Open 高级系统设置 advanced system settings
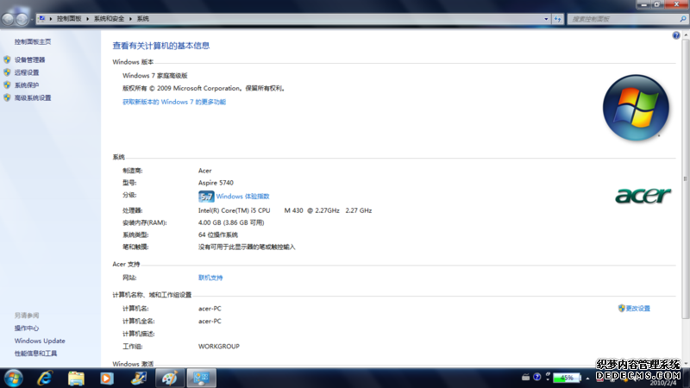 point(33,97)
